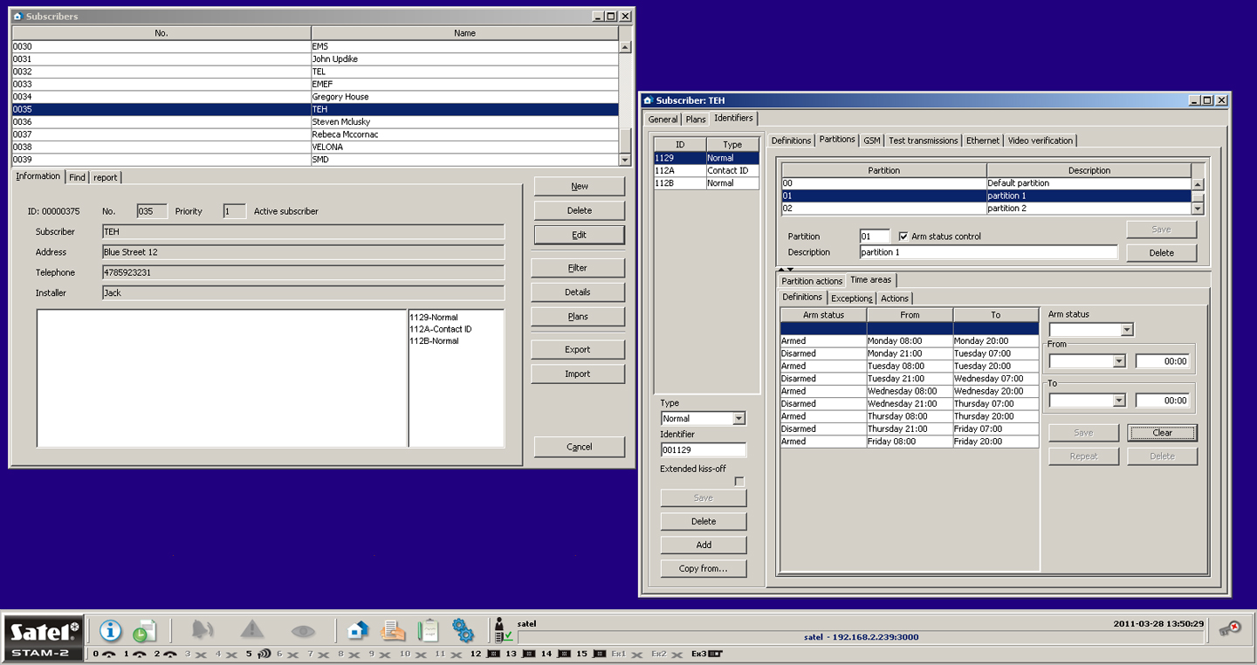The height and width of the screenshot is (665, 1257).
Task: Click the gray warning triangle icon
Action: [252, 630]
